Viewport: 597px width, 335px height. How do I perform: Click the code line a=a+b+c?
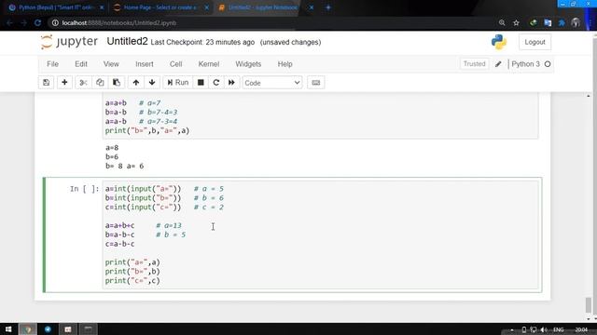[x=120, y=225]
